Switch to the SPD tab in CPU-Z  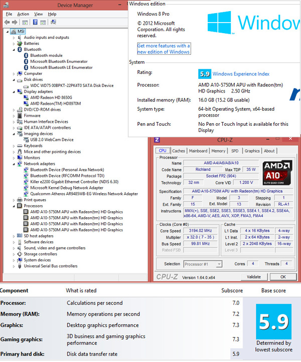pos(235,151)
